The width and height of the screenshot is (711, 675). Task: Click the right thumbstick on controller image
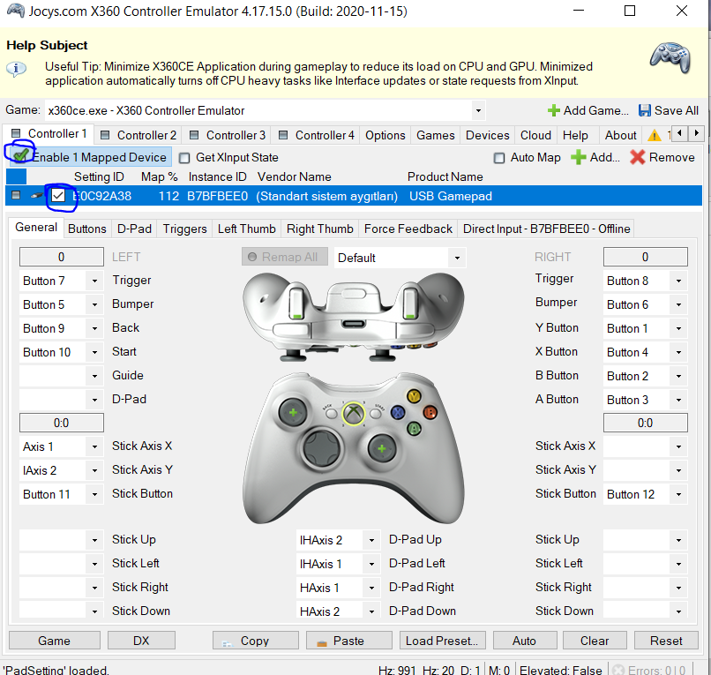(382, 448)
